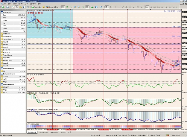Image resolution: width=187 pixels, height=137 pixels.
Task: Open the View menu
Action: [x=9, y=4]
